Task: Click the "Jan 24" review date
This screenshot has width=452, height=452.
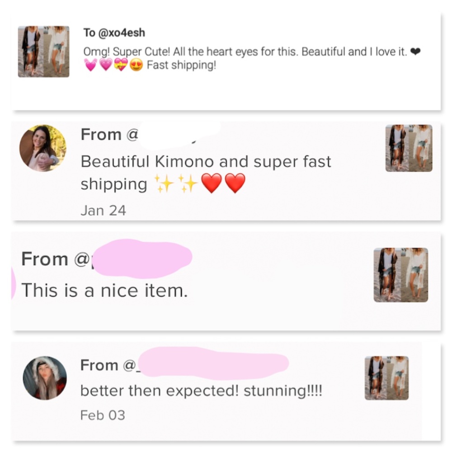Action: 103,210
